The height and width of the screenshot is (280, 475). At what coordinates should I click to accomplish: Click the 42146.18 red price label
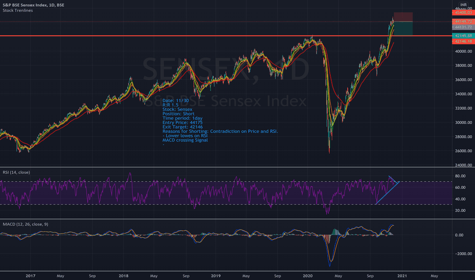(463, 41)
